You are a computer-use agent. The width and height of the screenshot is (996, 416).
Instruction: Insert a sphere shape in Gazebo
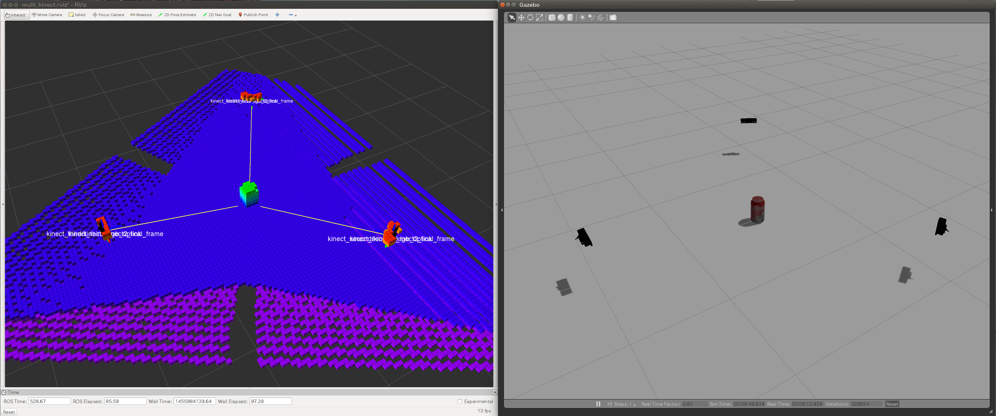pyautogui.click(x=561, y=17)
